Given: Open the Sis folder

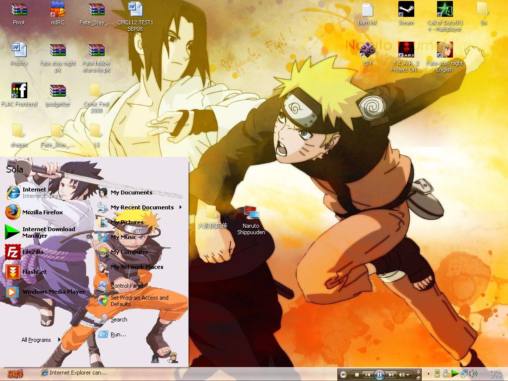Looking at the screenshot, I should coord(483,14).
